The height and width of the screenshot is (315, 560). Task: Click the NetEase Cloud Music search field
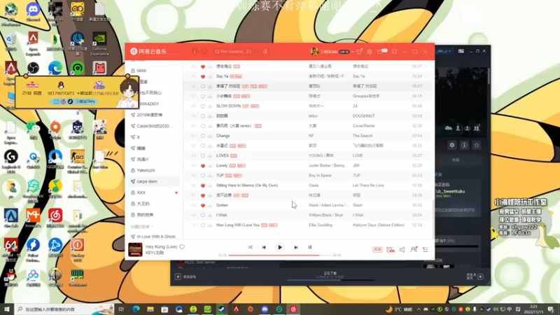point(237,52)
